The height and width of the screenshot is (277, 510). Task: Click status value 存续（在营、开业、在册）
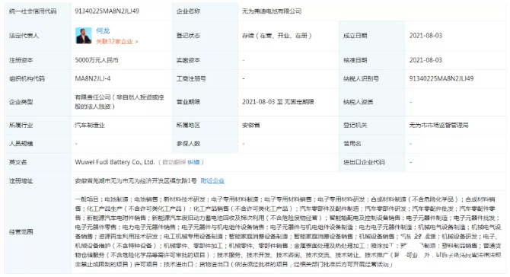(277, 36)
